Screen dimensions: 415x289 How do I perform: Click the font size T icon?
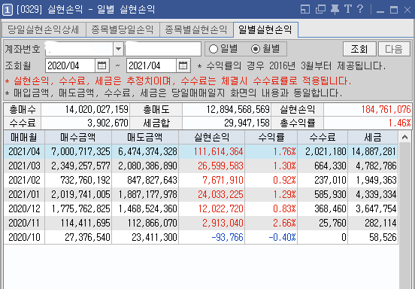tap(348, 9)
